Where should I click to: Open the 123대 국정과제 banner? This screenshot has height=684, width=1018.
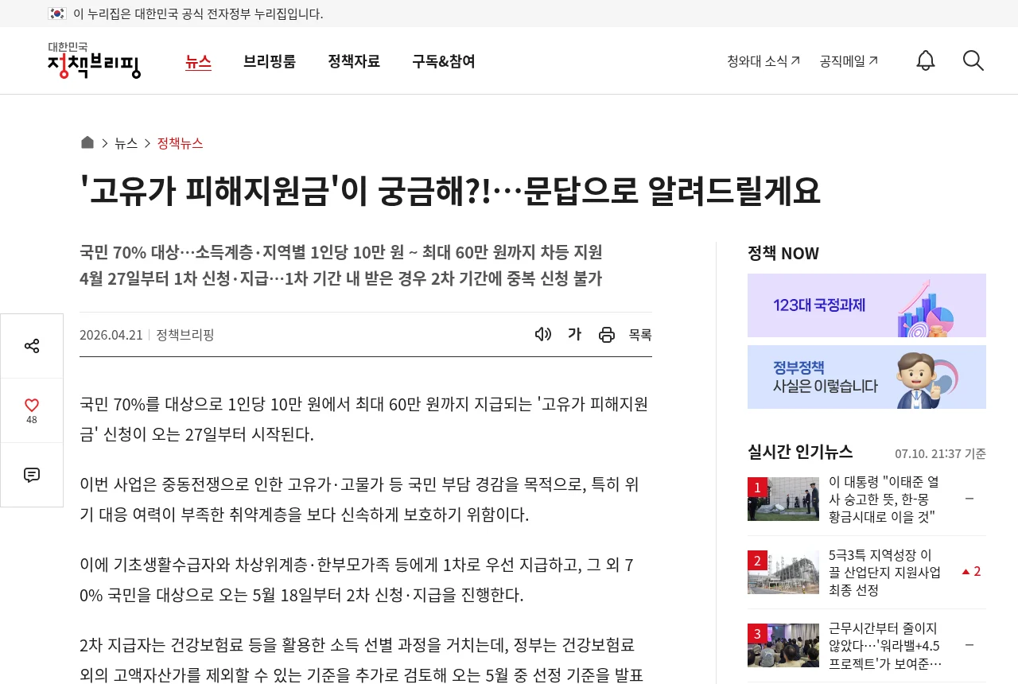click(867, 305)
